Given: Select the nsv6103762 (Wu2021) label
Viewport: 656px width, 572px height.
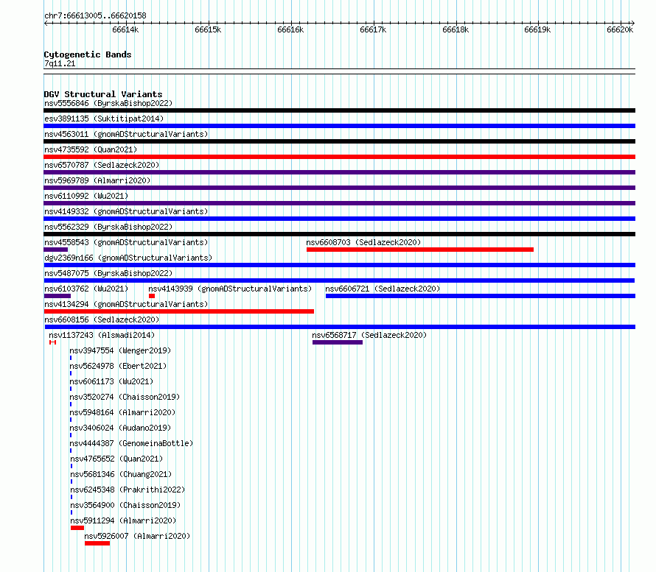Looking at the screenshot, I should (x=86, y=289).
